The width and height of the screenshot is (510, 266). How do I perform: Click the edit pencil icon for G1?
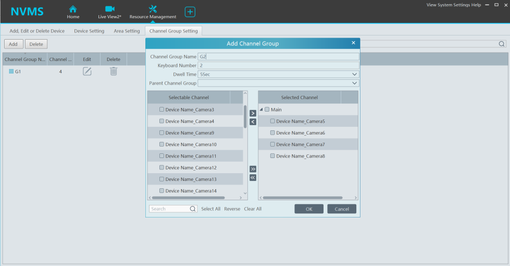click(x=87, y=71)
